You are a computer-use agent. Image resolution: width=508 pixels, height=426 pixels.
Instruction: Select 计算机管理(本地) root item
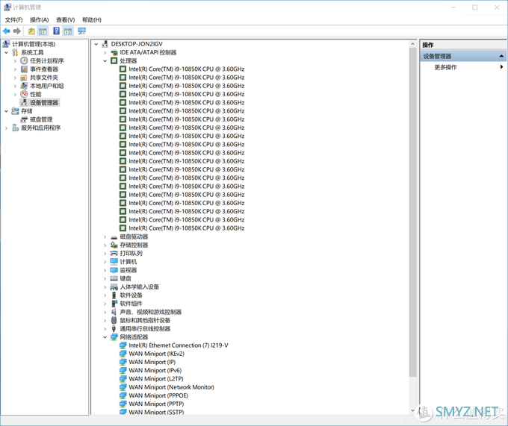point(34,44)
